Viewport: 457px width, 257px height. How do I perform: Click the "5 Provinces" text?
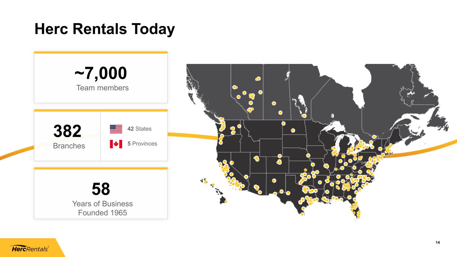pos(142,144)
